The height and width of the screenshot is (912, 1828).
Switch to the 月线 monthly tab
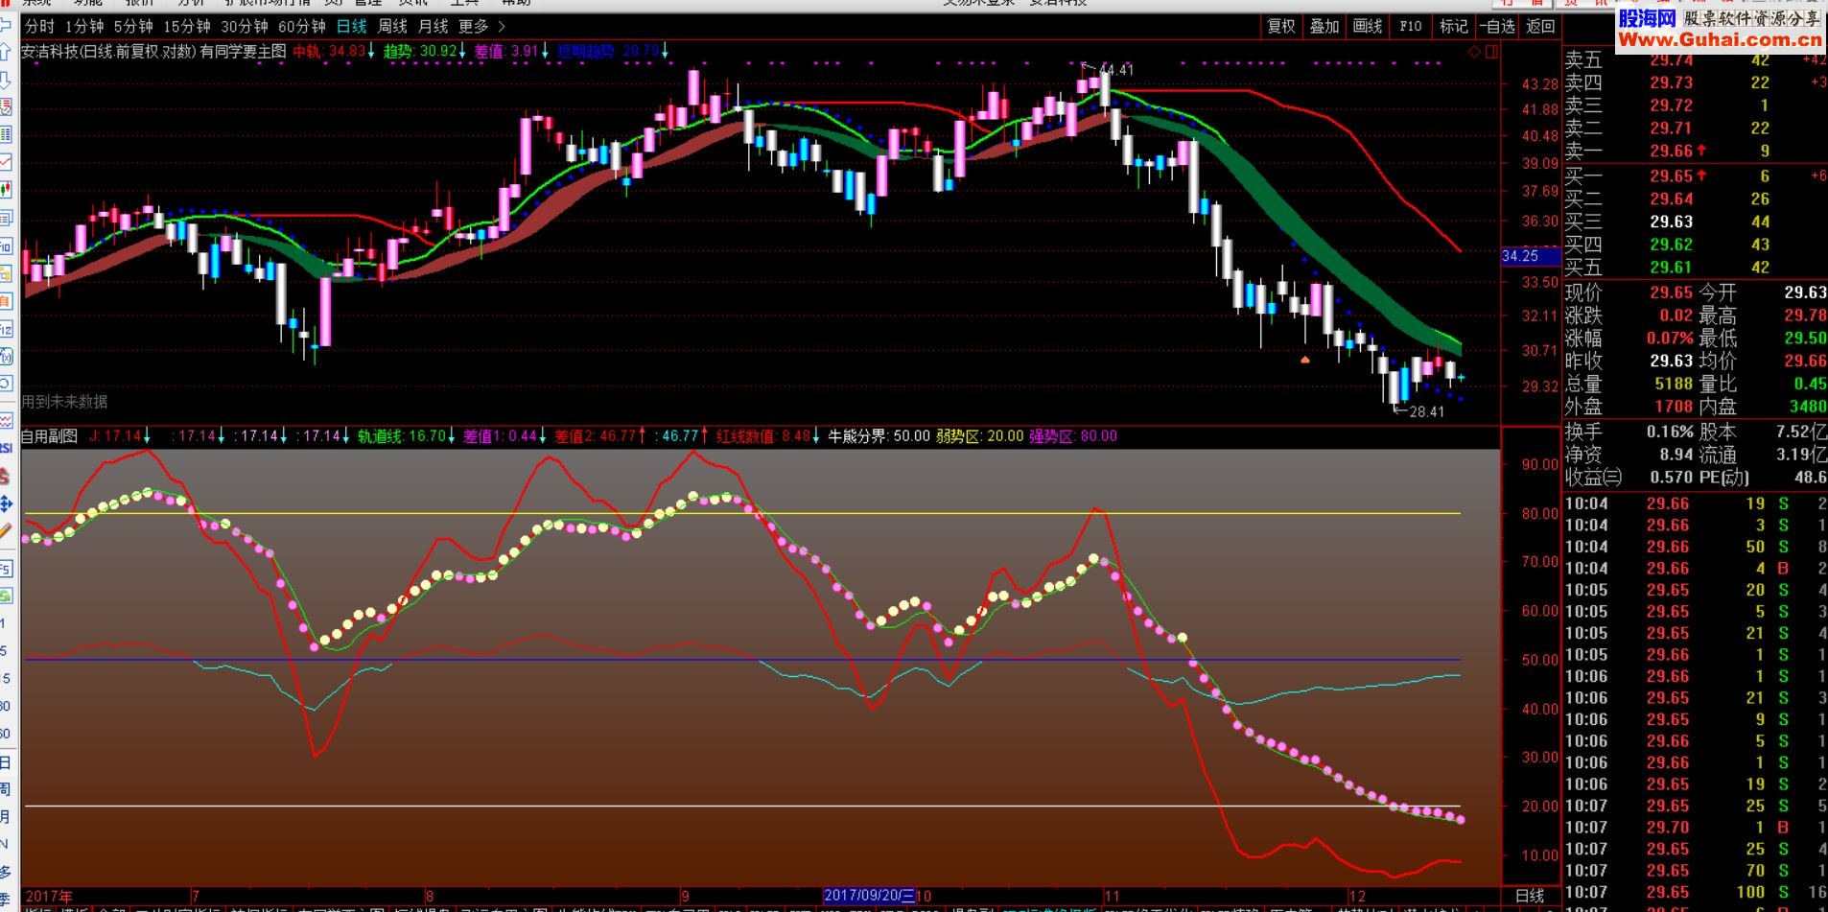click(x=434, y=26)
